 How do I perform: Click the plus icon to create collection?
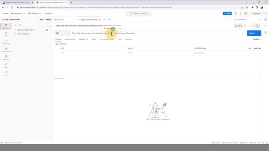click(15, 25)
